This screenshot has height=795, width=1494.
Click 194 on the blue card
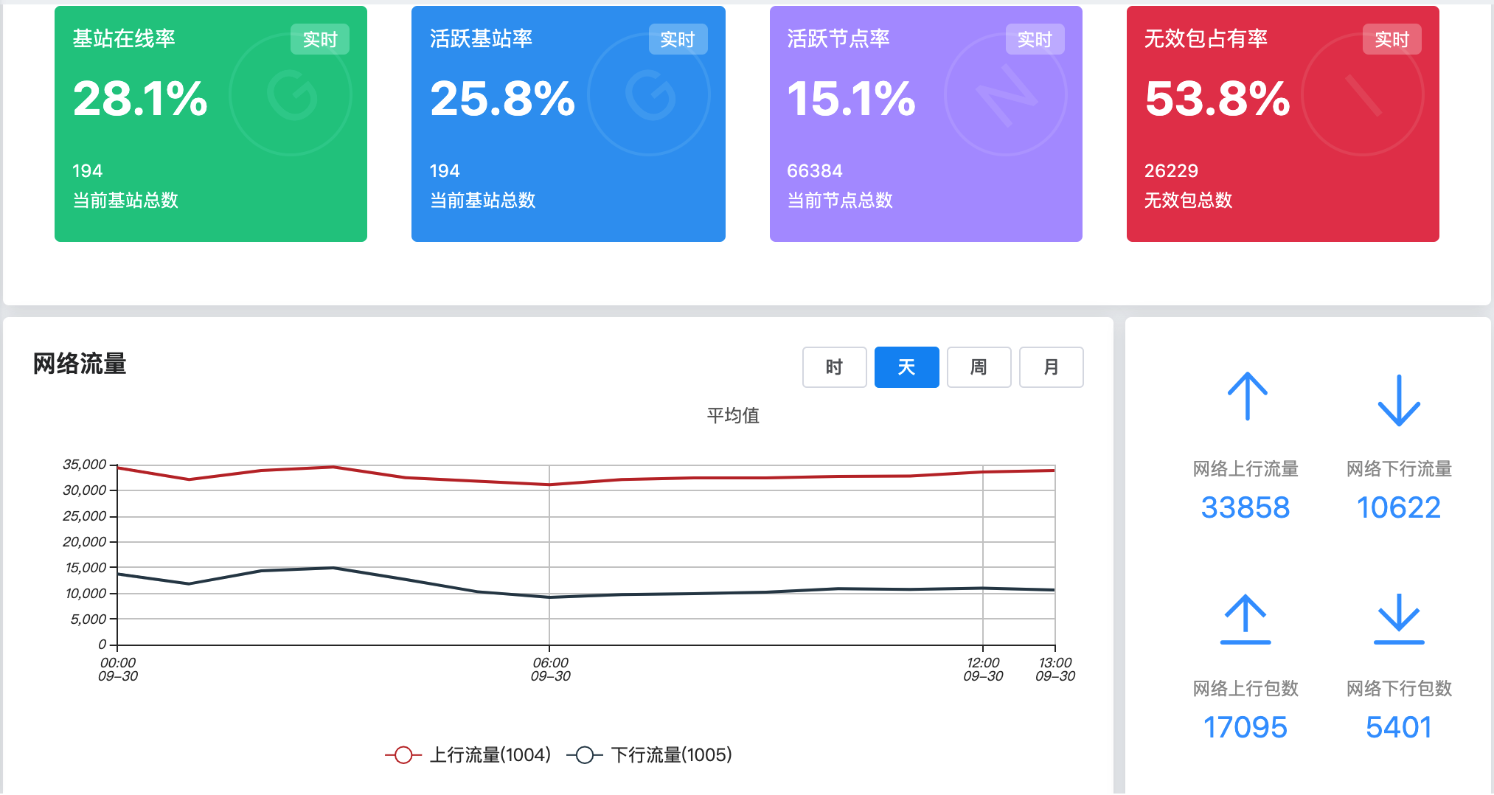445,171
